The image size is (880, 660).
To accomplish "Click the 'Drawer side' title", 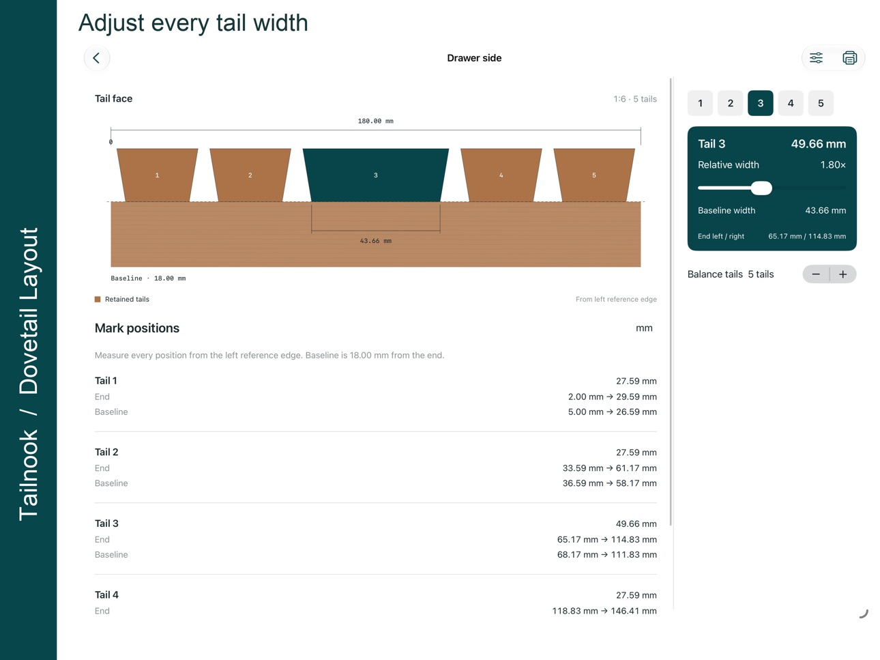I will point(474,58).
